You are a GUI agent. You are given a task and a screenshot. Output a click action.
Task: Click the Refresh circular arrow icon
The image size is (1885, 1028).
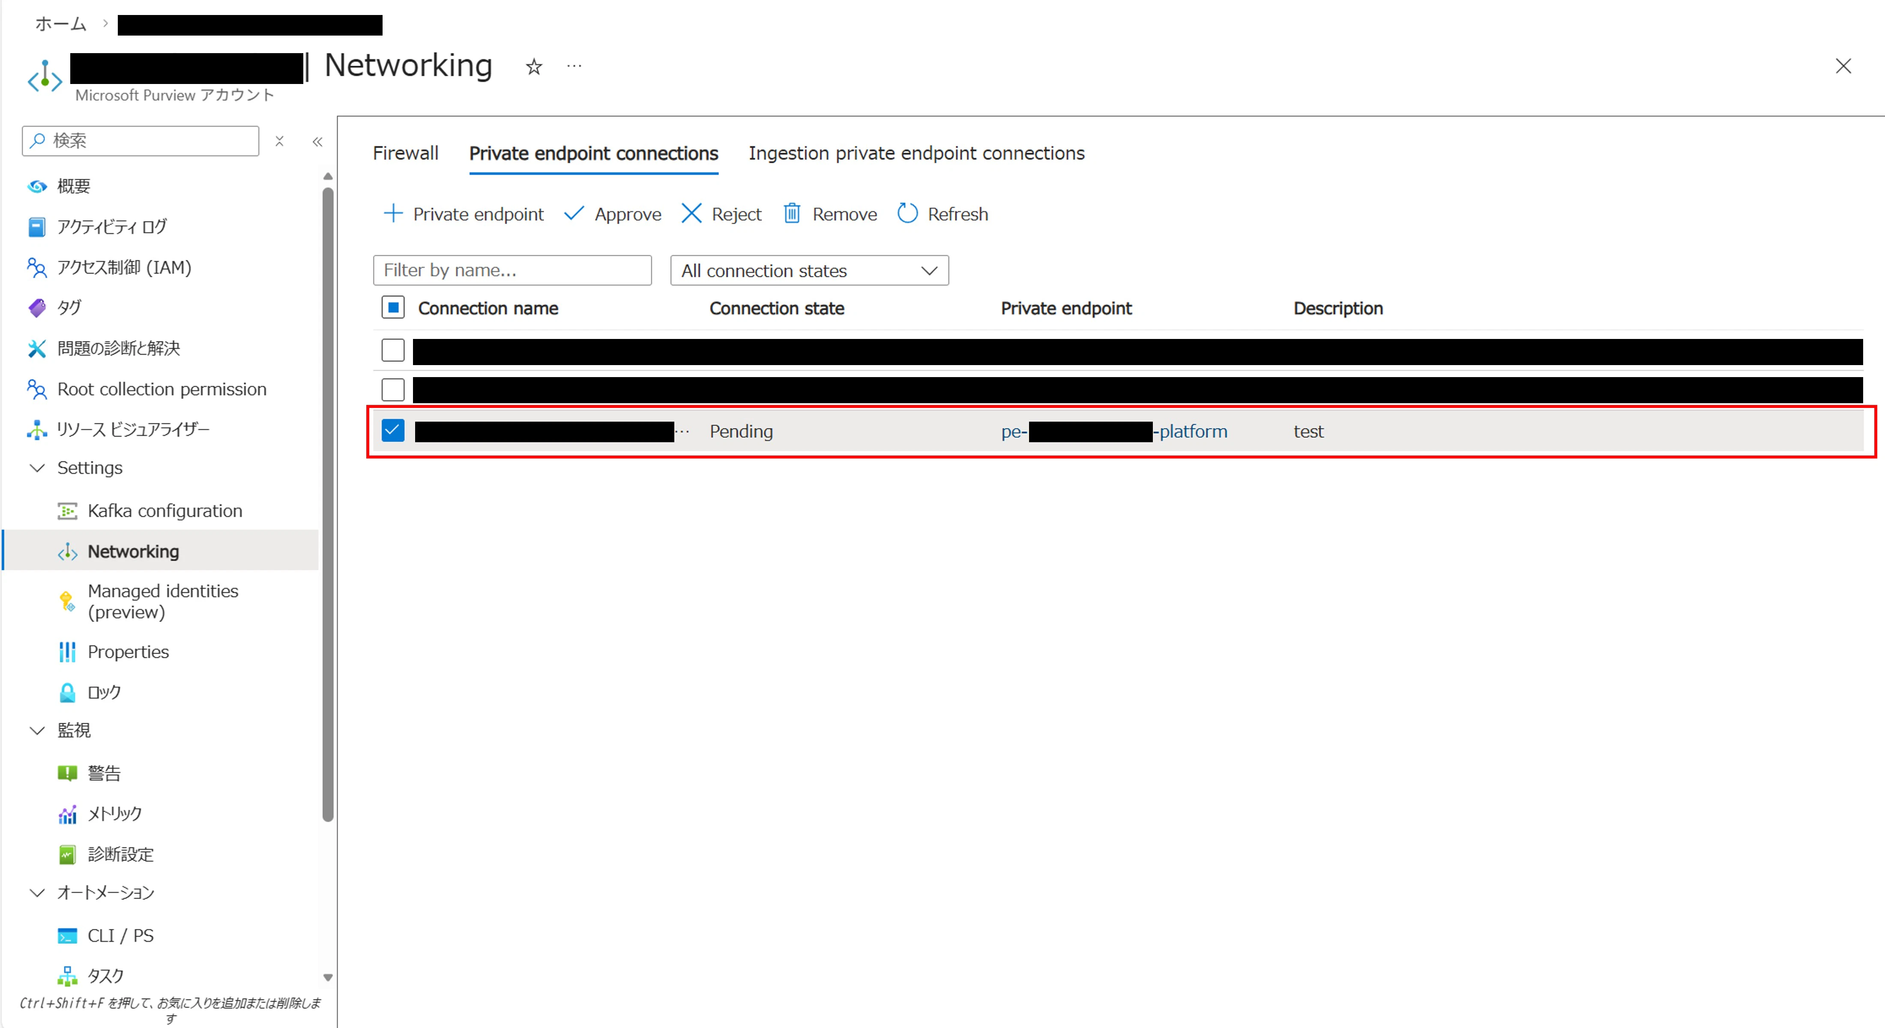point(907,214)
